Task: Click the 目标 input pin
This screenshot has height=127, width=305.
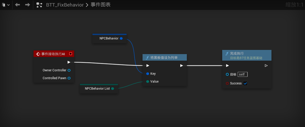Action: point(227,74)
